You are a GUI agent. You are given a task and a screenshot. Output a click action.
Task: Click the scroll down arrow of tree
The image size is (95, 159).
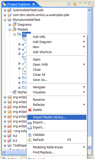[x=89, y=147]
